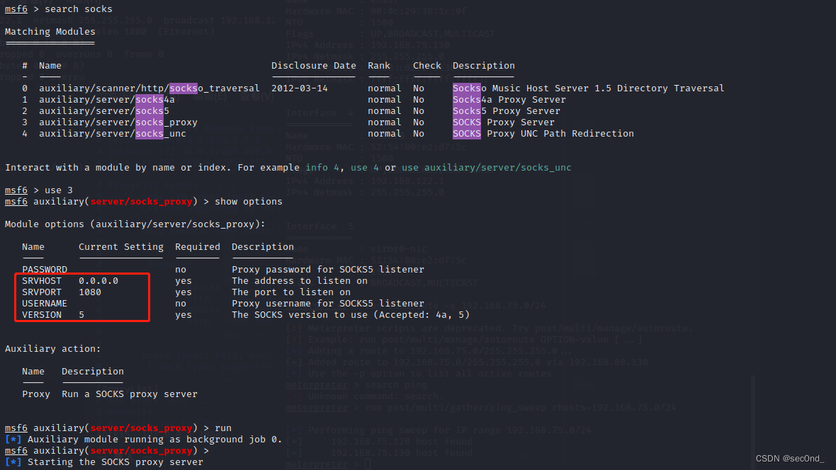This screenshot has width=836, height=470.
Task: Click the 'Current Setting' column header
Action: pyautogui.click(x=121, y=247)
